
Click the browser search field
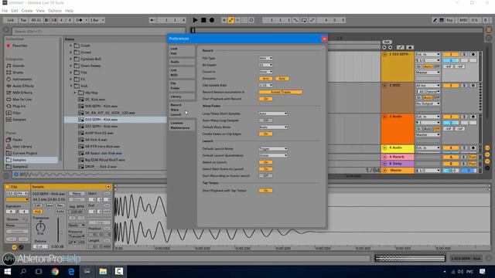pyautogui.click(x=98, y=31)
